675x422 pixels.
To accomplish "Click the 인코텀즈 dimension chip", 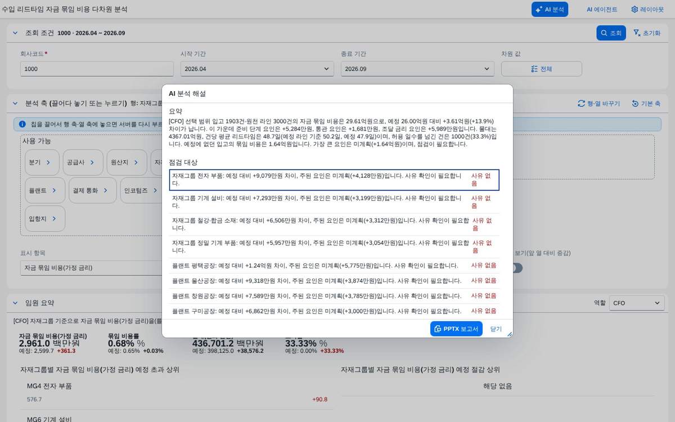I will pos(142,190).
